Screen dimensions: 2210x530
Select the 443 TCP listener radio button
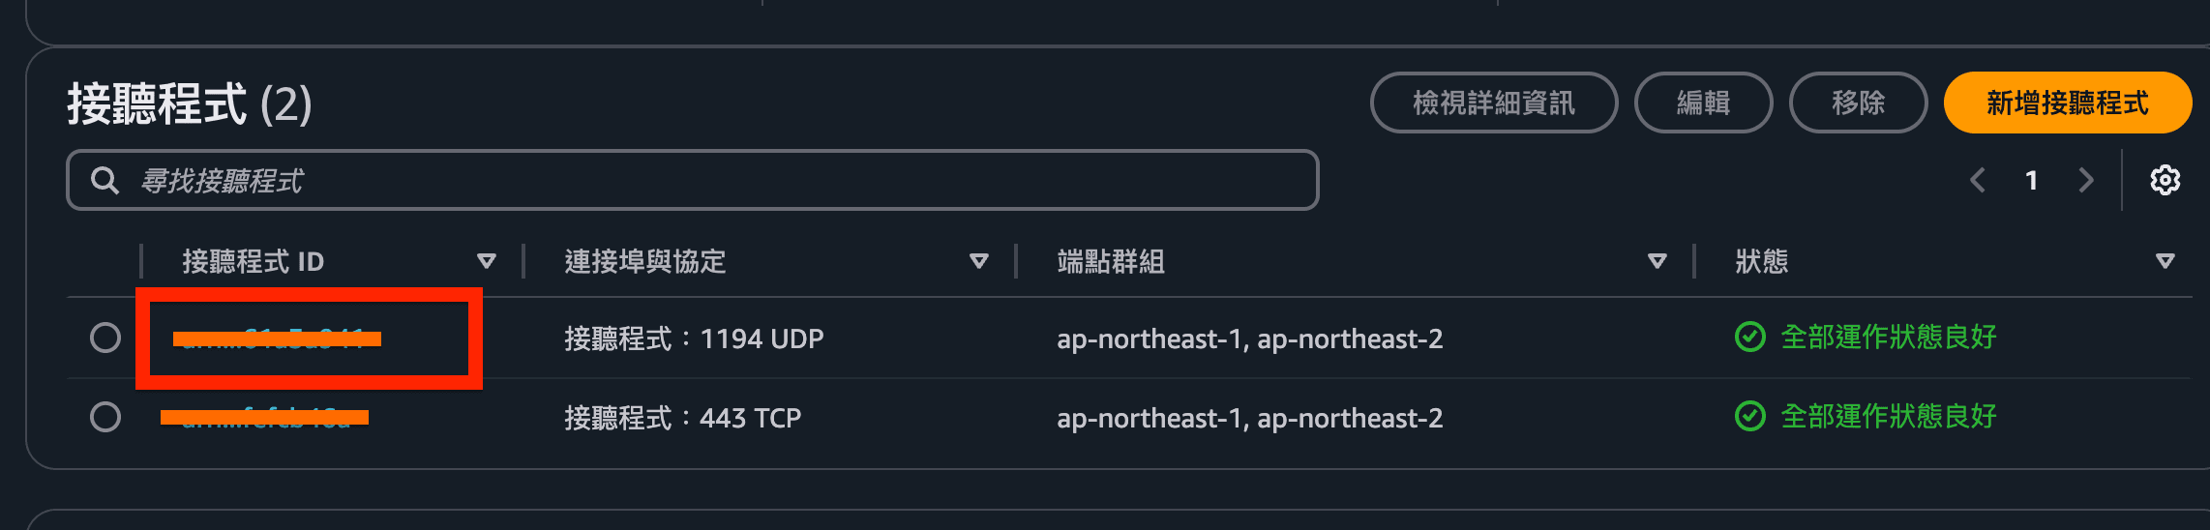coord(105,417)
